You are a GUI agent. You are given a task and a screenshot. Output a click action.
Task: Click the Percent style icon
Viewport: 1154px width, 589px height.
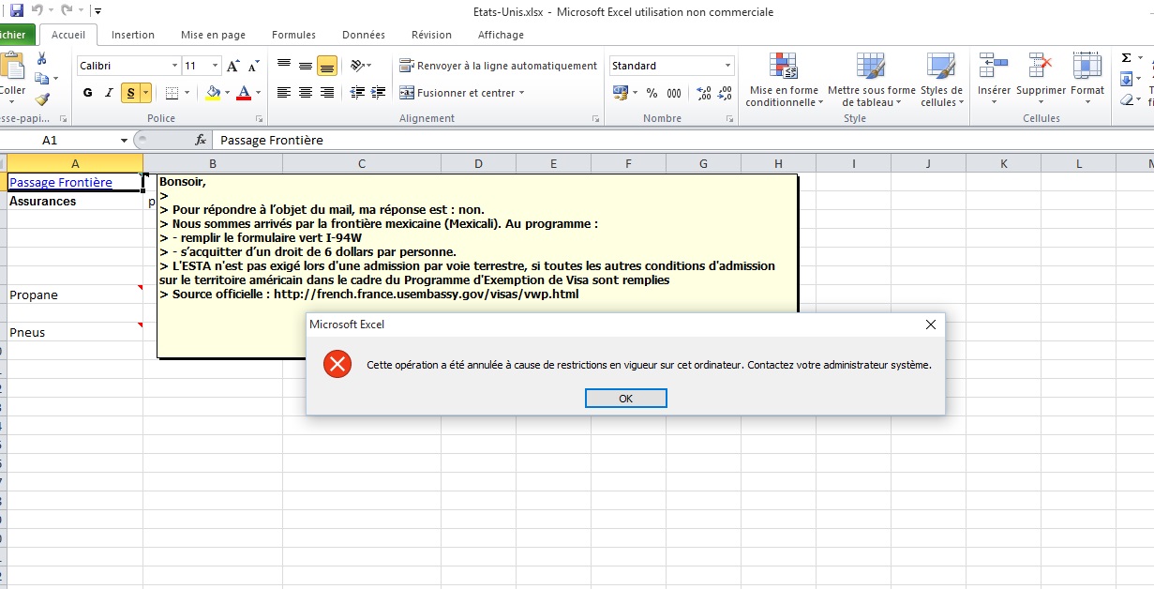(x=652, y=93)
